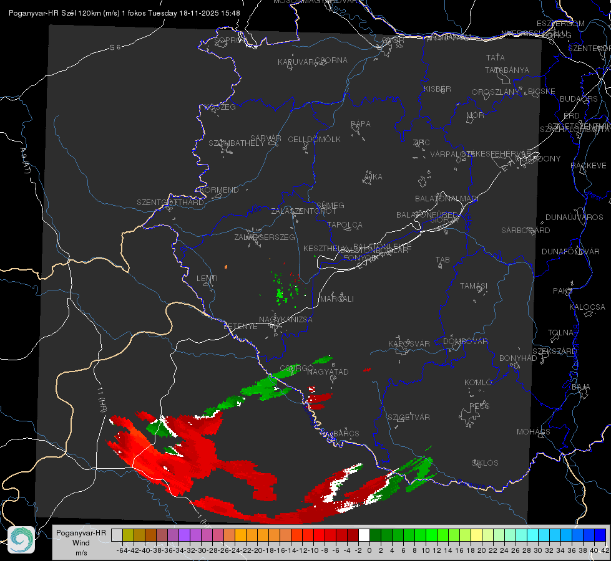Select the olive swatch between -64 and -42

pyautogui.click(x=128, y=535)
